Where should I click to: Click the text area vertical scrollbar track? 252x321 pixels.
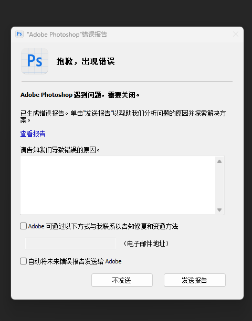[x=219, y=185]
